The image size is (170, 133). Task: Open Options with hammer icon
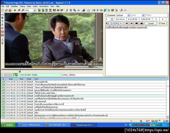122,10
